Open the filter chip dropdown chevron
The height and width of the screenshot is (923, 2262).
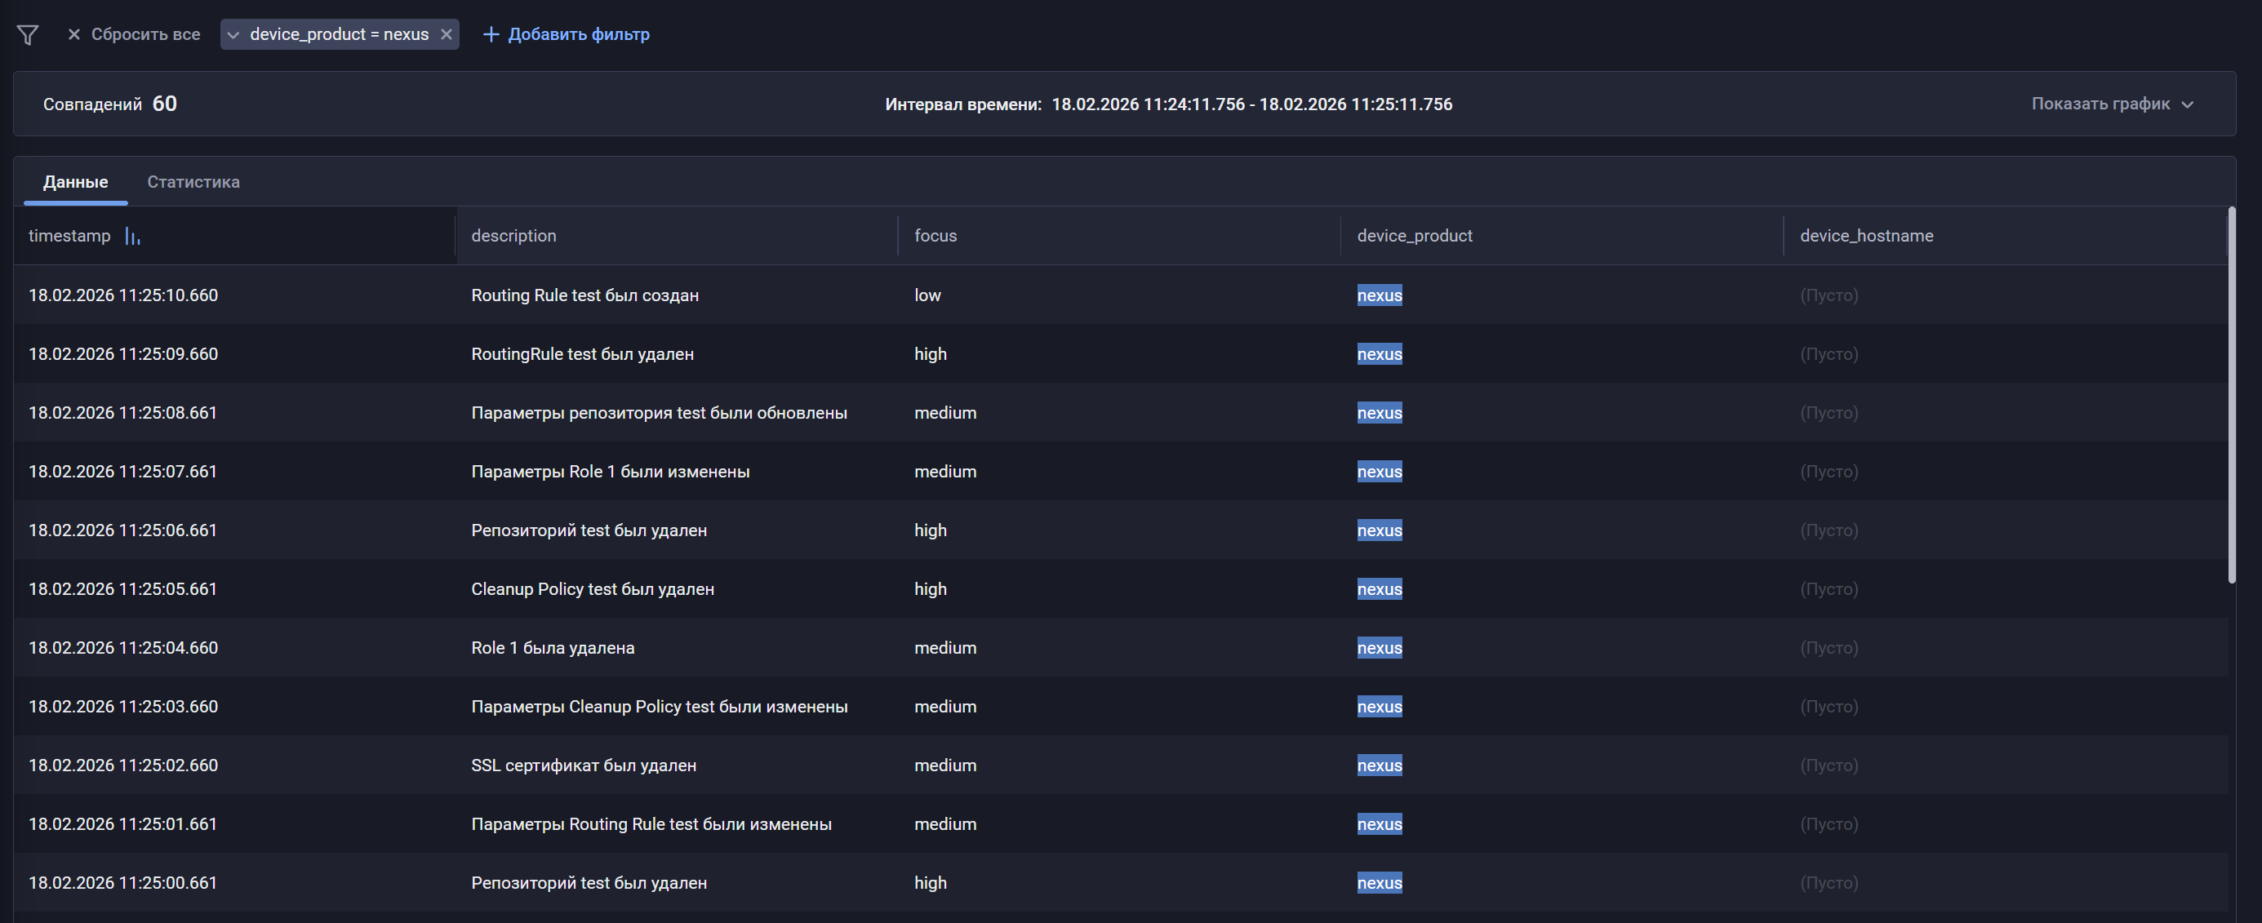coord(233,34)
